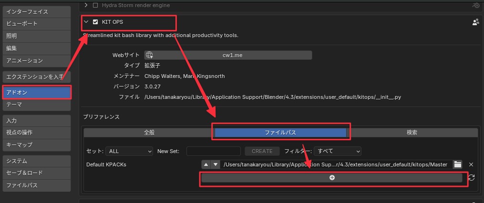Enable Hydra Storm render engine checkbox
This screenshot has height=203, width=484.
tap(95, 5)
